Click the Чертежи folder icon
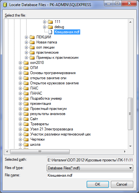 26,139
